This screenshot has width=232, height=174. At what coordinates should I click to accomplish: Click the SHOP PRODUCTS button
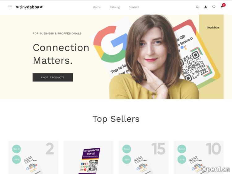tap(53, 77)
